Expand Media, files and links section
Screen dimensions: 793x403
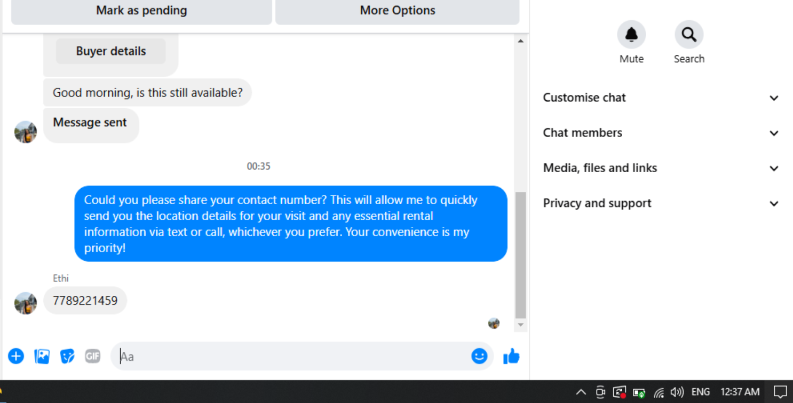pos(661,168)
